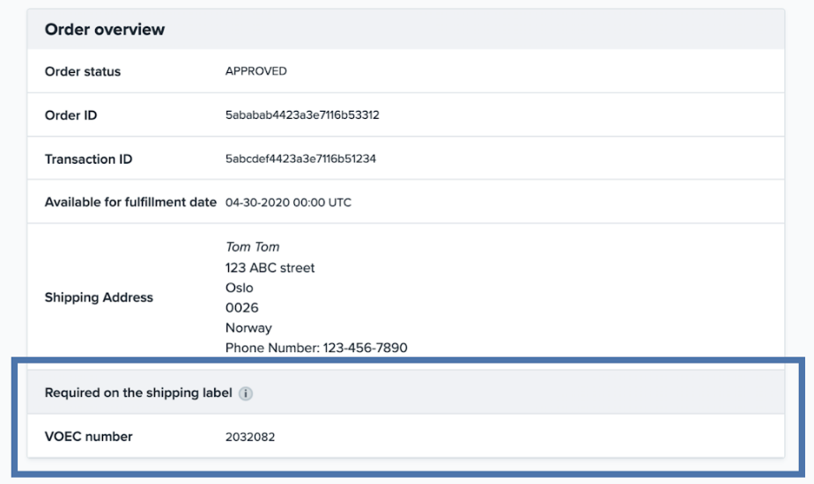Select the country Norway in address
The image size is (814, 484).
247,328
